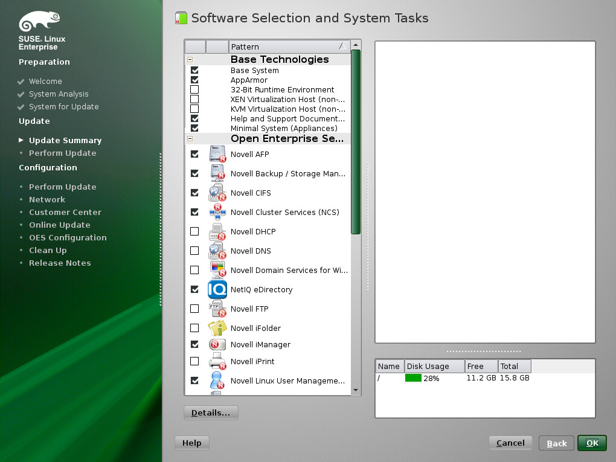Enable the 32-Bit Runtime Environment checkbox

[194, 89]
